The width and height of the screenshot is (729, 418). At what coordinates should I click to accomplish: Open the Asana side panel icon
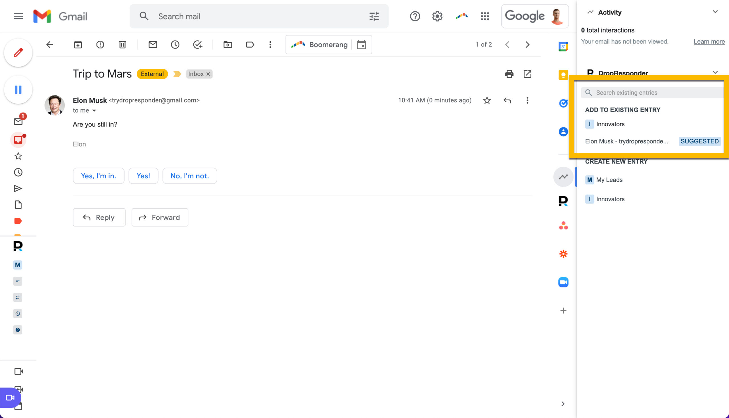click(x=563, y=226)
